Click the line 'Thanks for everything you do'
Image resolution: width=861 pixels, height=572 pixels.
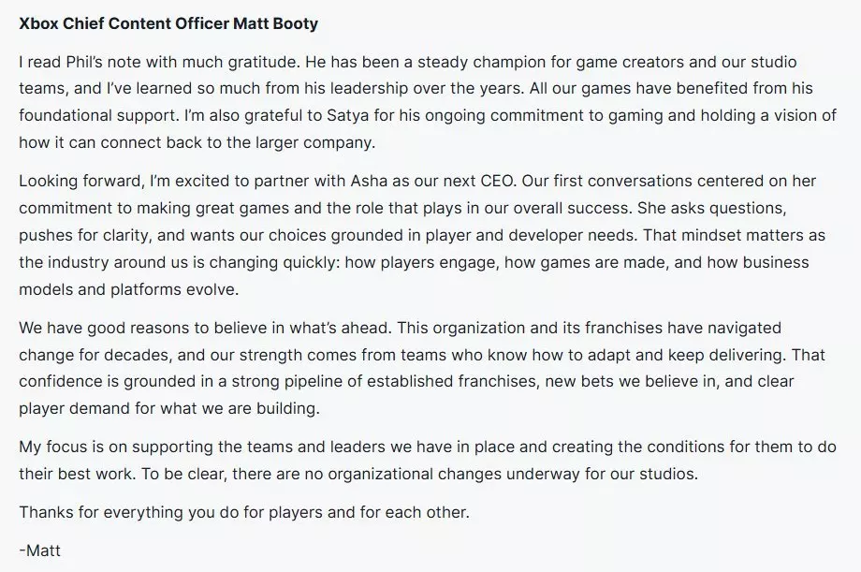click(124, 511)
